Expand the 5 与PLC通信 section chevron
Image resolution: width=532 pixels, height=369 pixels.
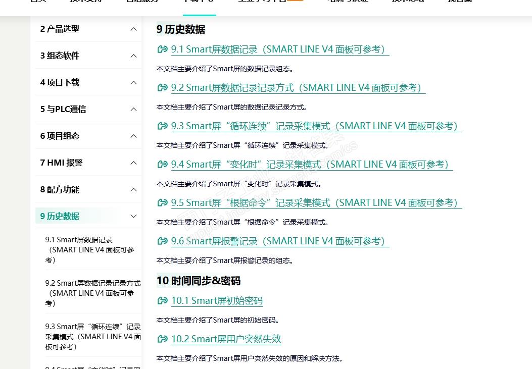pos(134,110)
